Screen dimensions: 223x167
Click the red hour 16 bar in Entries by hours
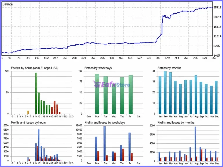pos(54,107)
